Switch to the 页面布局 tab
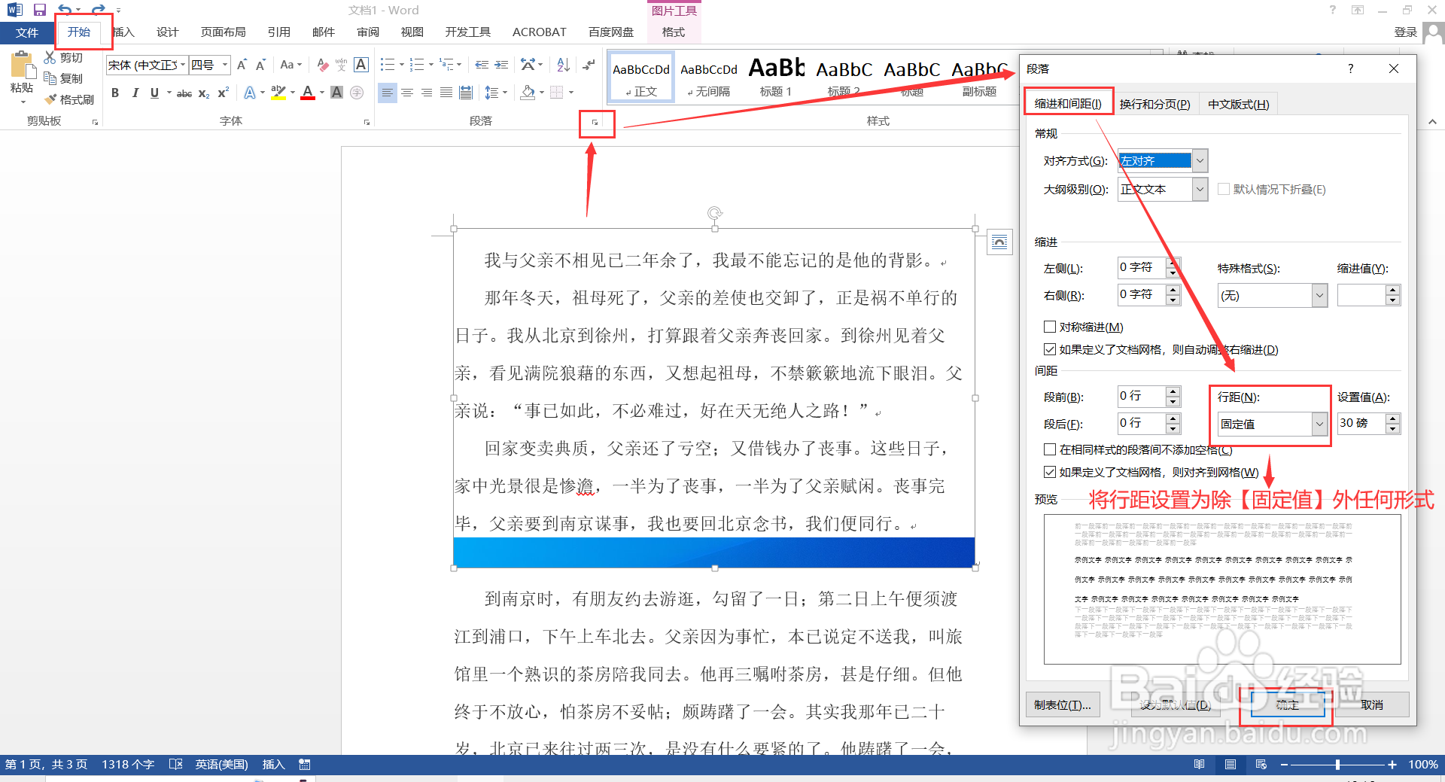Screen dimensions: 1445x782 click(223, 32)
